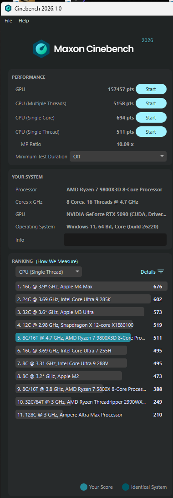
Task: Click the score 676 in rankings
Action: (x=158, y=287)
